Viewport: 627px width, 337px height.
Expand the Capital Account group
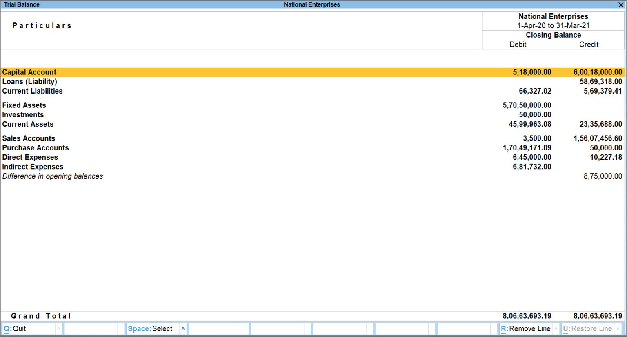click(x=29, y=72)
